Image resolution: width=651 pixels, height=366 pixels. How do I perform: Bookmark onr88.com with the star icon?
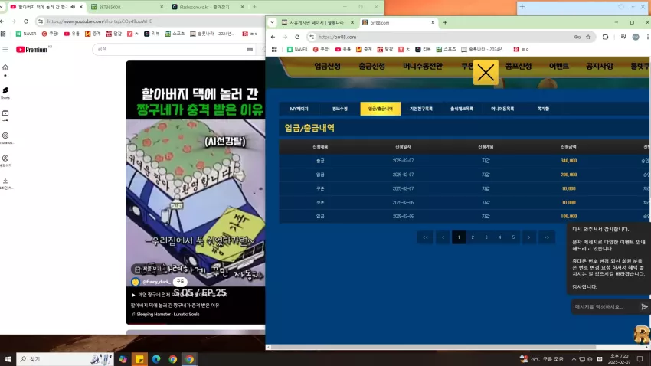(x=588, y=37)
